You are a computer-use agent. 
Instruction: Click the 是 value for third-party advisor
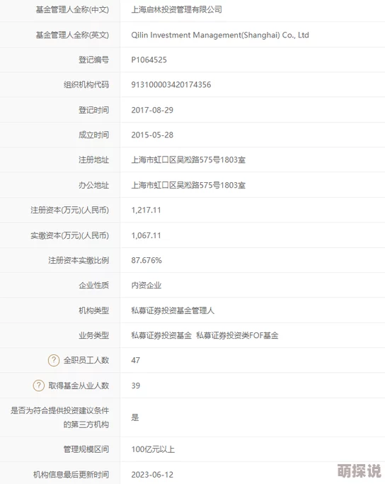[135, 417]
